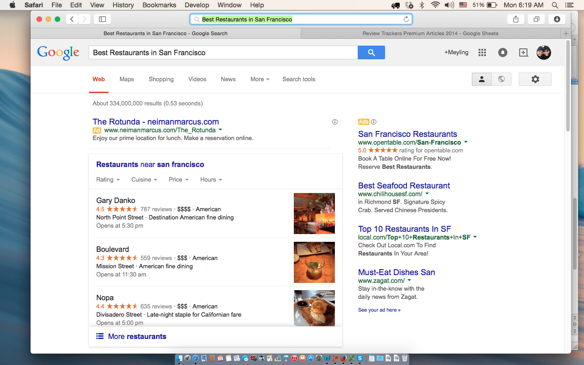584x365 pixels.
Task: Click the Bluetooth menu bar icon
Action: [422, 5]
